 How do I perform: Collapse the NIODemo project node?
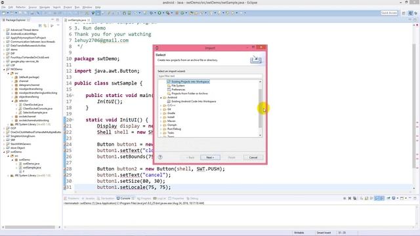pos(5,69)
